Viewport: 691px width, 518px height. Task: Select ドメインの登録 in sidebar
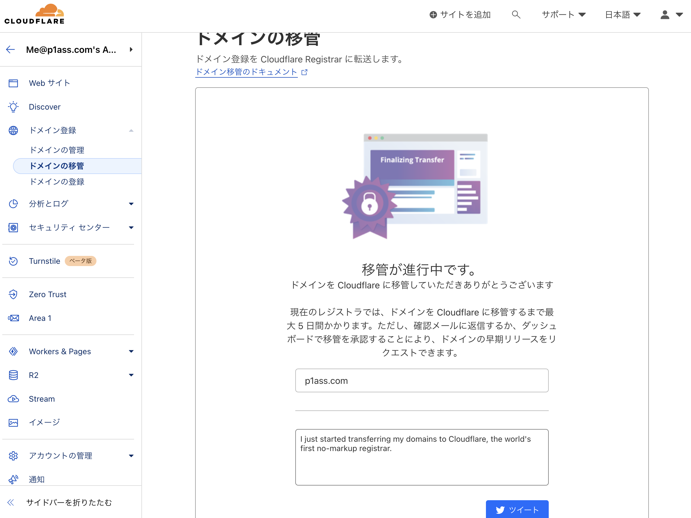pyautogui.click(x=57, y=182)
